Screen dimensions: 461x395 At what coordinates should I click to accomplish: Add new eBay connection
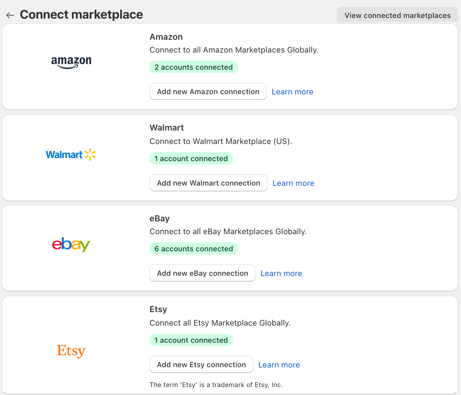pyautogui.click(x=202, y=273)
